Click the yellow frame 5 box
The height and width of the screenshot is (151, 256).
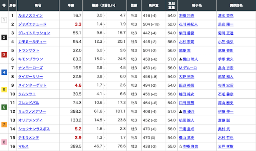tap(4, 90)
